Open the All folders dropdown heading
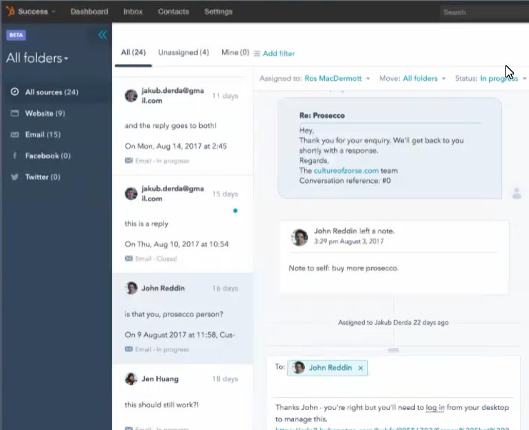The image size is (529, 430). tap(37, 58)
